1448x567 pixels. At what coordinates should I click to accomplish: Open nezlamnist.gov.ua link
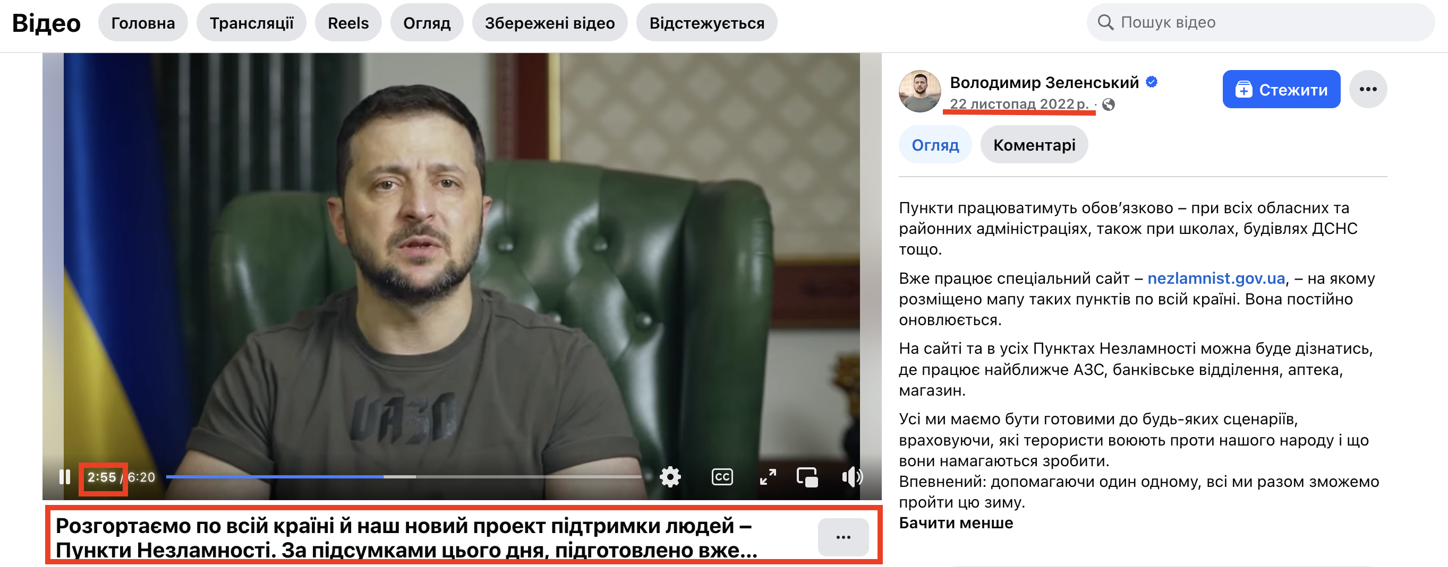(x=1216, y=278)
